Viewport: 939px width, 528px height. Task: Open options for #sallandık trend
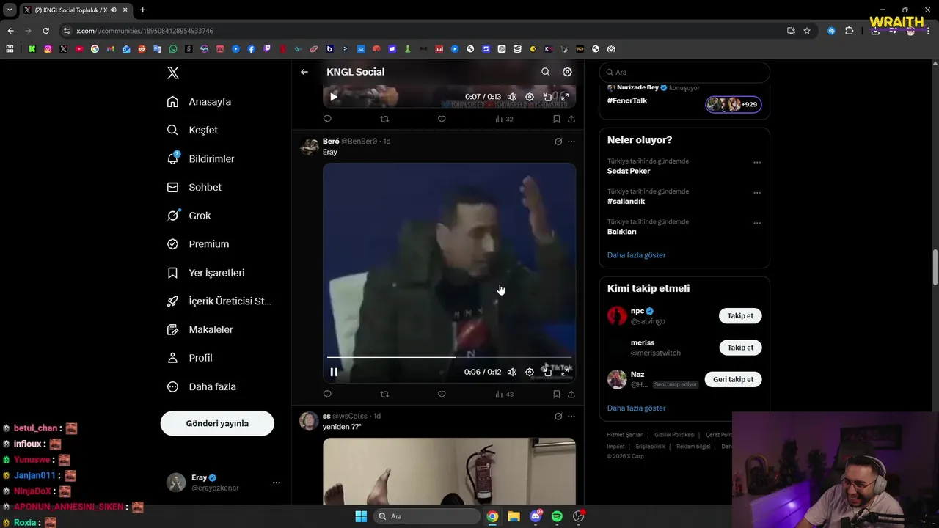point(757,193)
